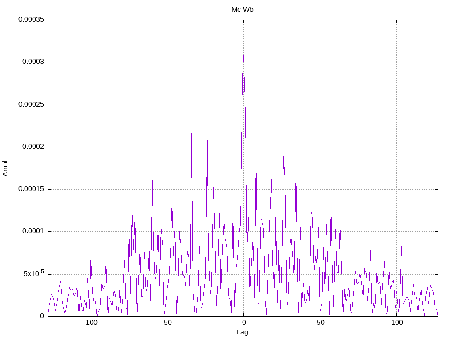Click y-axis tick label 0.00015
Screen dimensions: 450x338
[x=31, y=189]
